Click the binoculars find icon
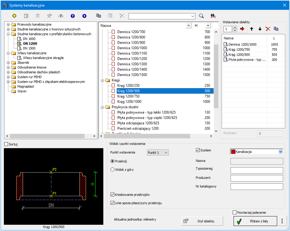Viewport: 290px width, 231px height. pos(213,16)
